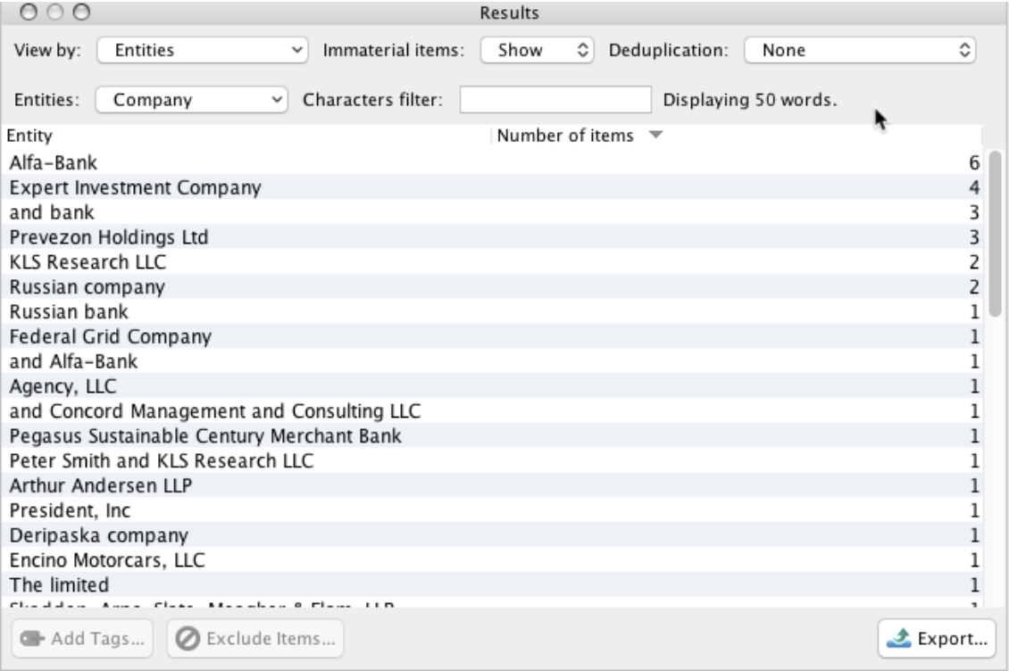Select the KLS Research LLC row

click(x=493, y=261)
